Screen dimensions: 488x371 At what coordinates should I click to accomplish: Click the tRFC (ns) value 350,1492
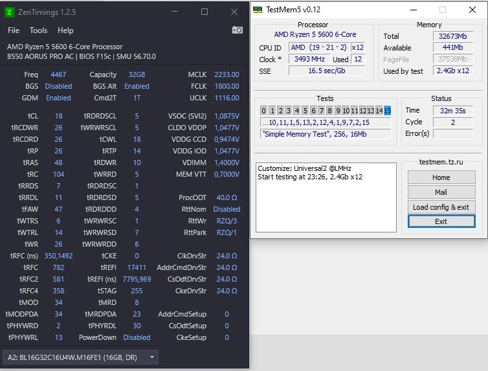coord(58,256)
